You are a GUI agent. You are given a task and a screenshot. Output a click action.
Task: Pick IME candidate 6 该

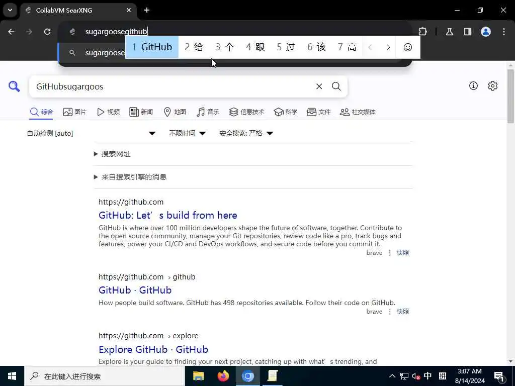[x=317, y=47]
